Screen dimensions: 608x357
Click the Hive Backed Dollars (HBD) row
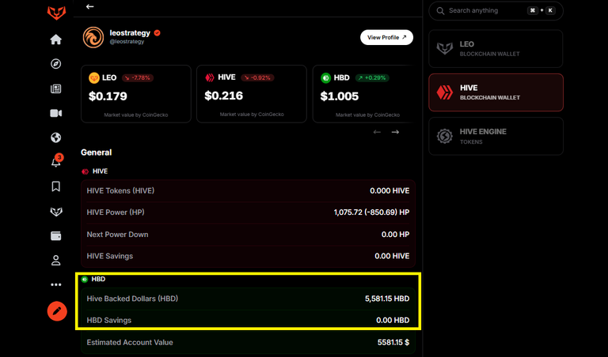point(248,299)
